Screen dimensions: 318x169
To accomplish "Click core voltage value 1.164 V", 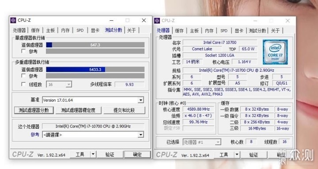I will click(x=245, y=61).
